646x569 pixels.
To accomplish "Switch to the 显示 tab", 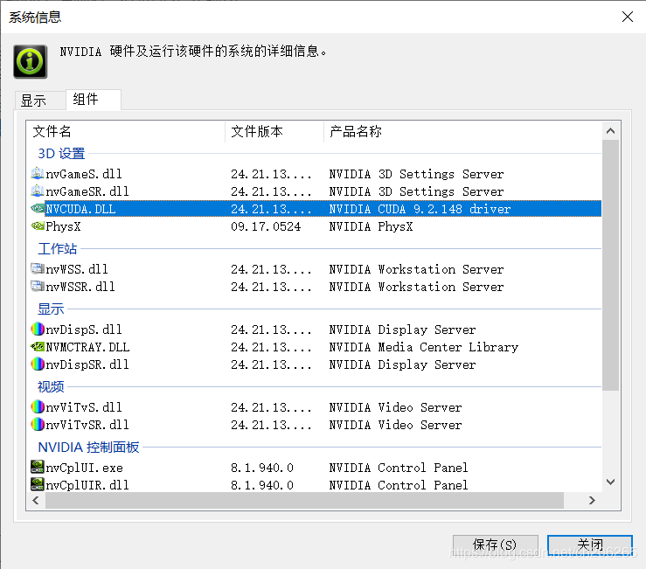I will coord(40,101).
